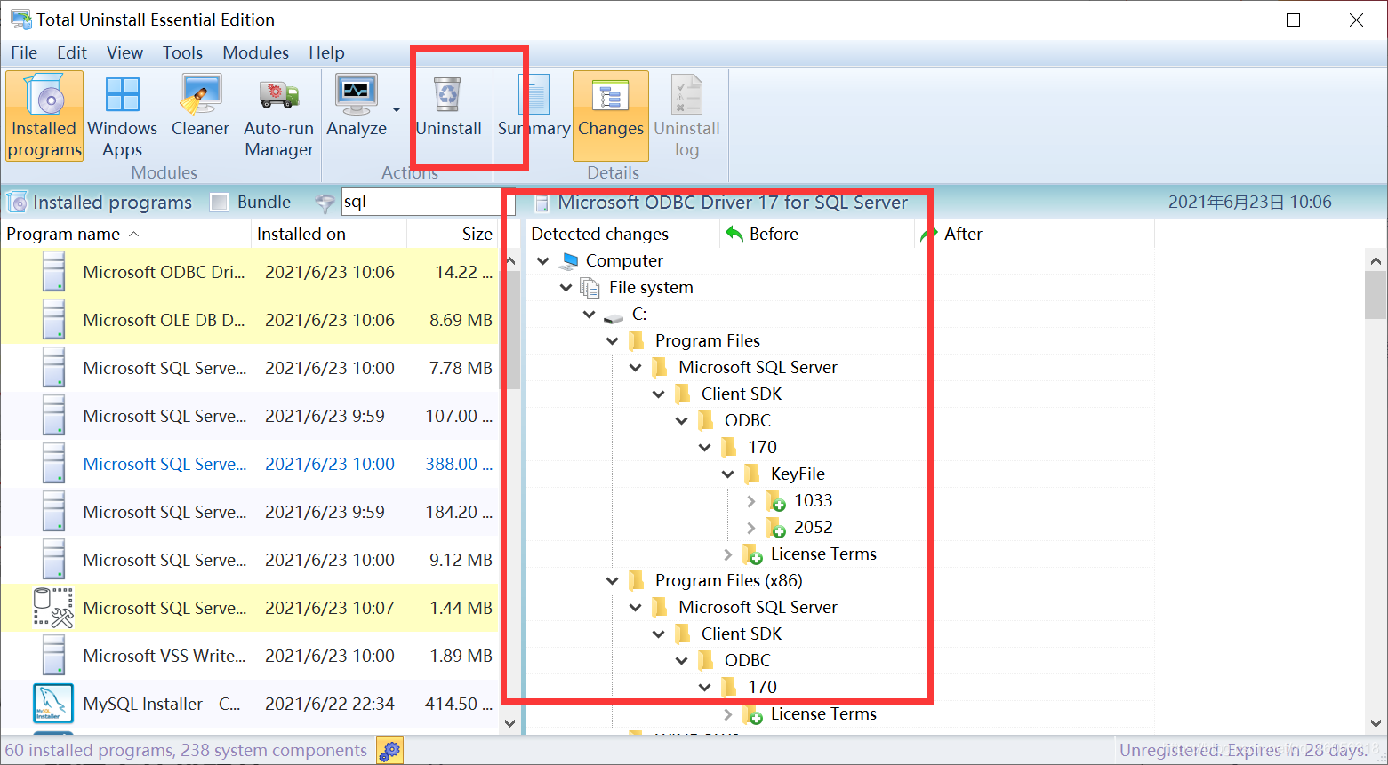The height and width of the screenshot is (765, 1388).
Task: Toggle the Bundle checkbox
Action: point(220,203)
